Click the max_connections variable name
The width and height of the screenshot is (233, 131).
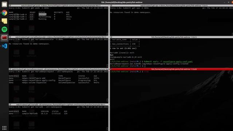121,44
